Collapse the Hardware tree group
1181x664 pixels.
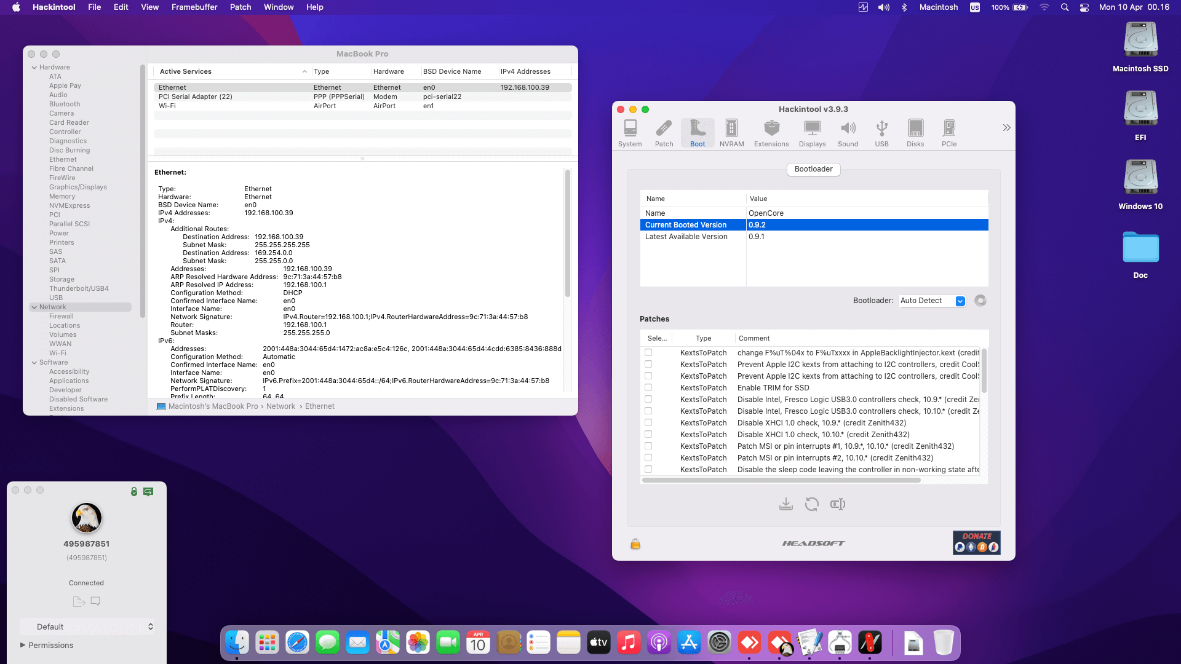(x=34, y=68)
